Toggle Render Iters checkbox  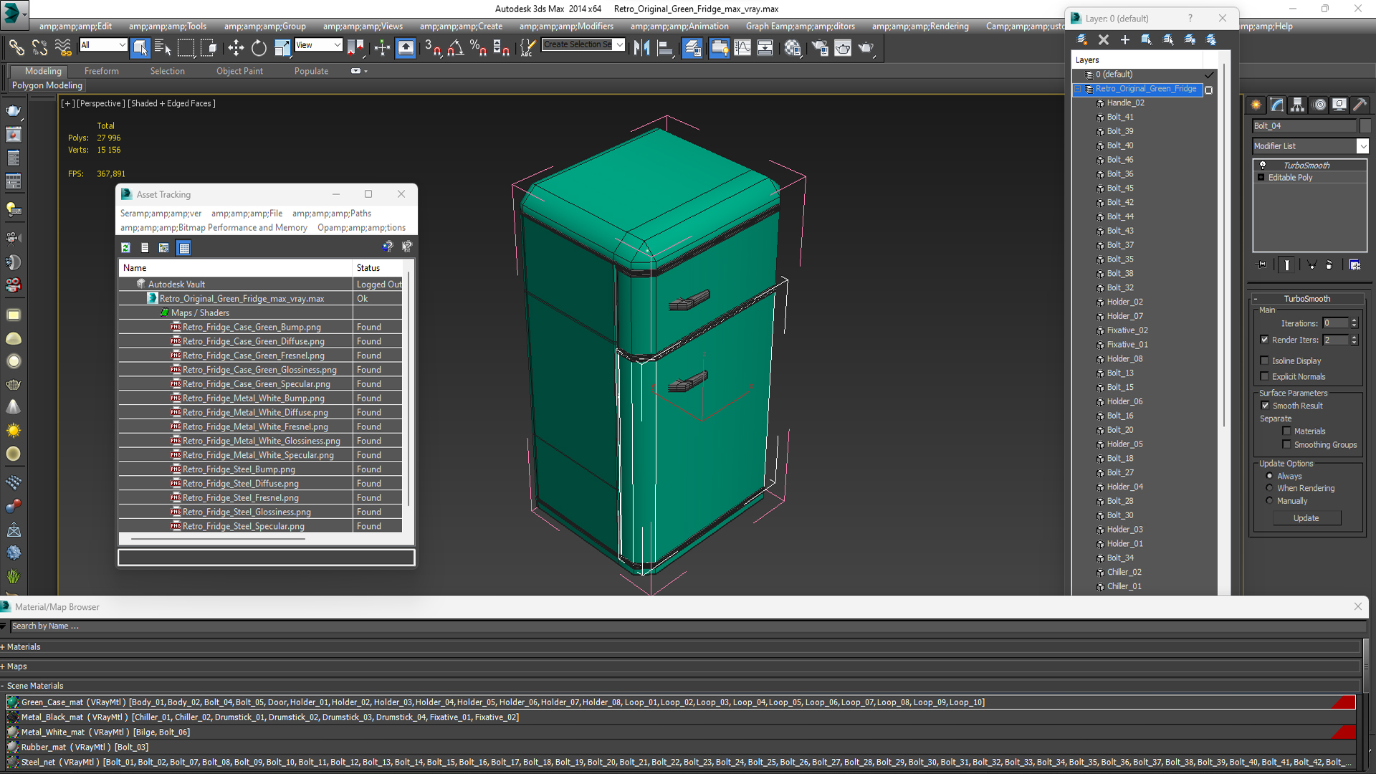point(1265,340)
